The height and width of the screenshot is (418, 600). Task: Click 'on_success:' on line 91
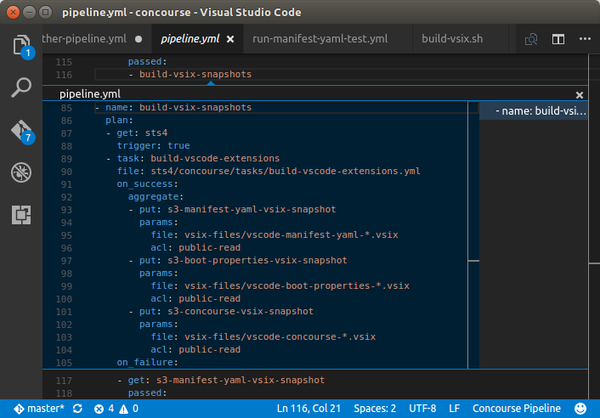click(x=147, y=184)
